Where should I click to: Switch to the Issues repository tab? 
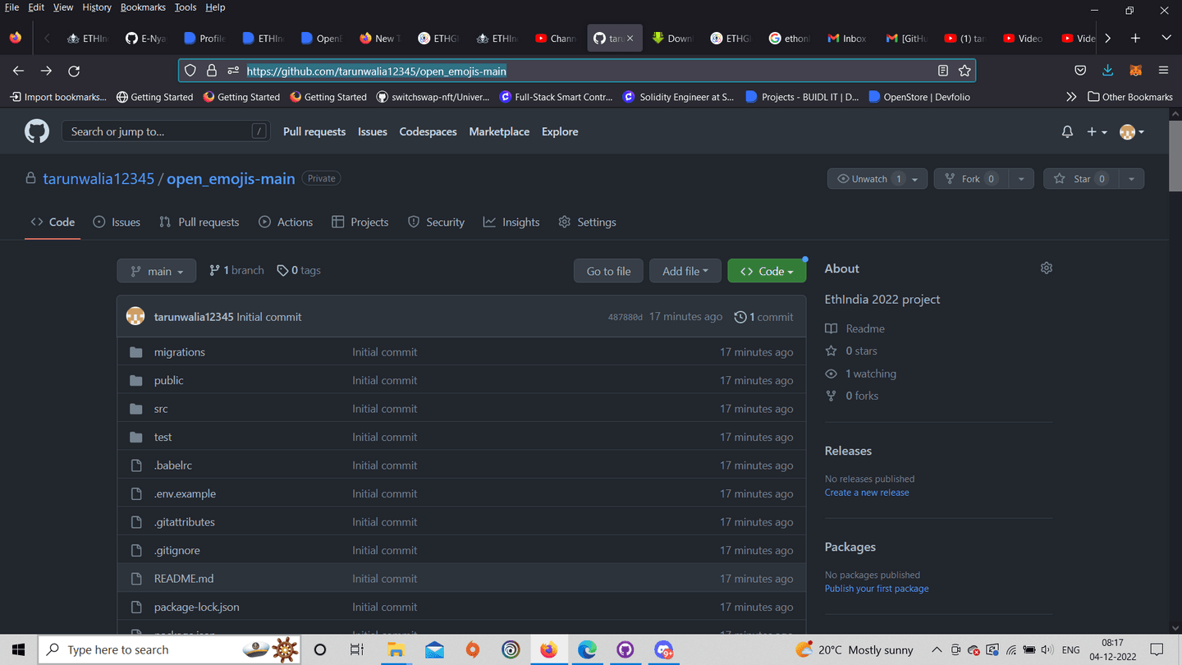coord(117,222)
